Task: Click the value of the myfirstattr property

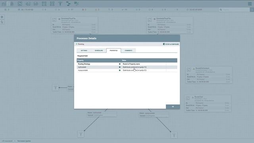Action: (x=135, y=67)
